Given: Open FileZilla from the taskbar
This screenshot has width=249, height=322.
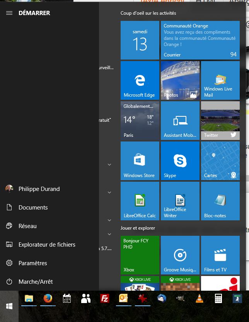Looking at the screenshot, I should coord(104,298).
